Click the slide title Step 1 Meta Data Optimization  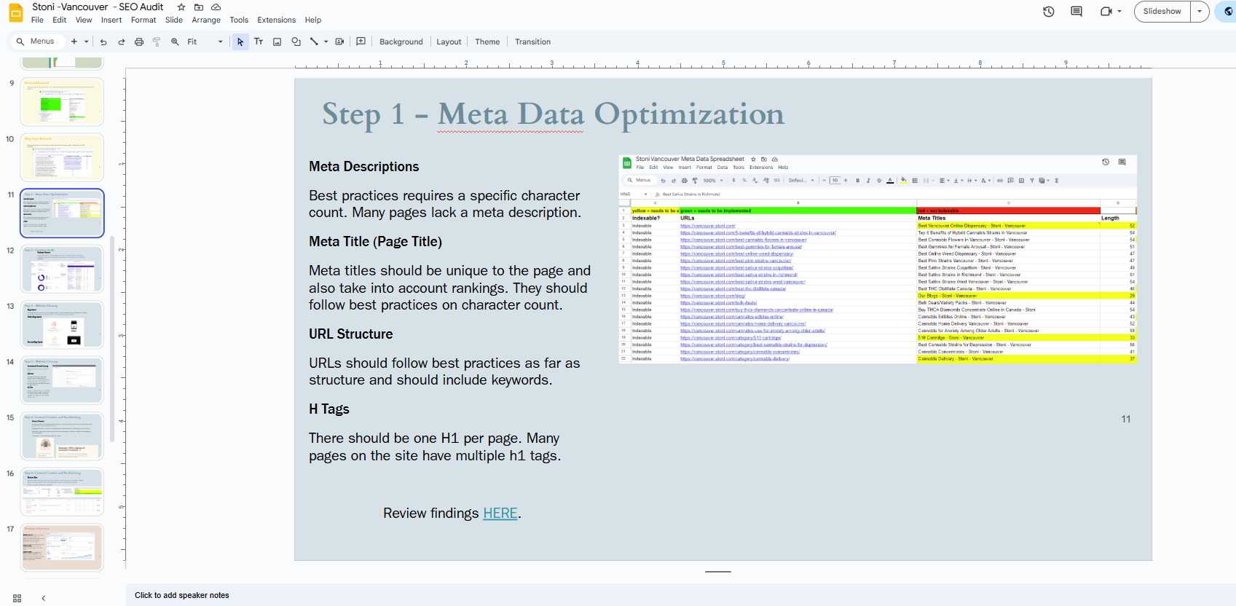(554, 114)
